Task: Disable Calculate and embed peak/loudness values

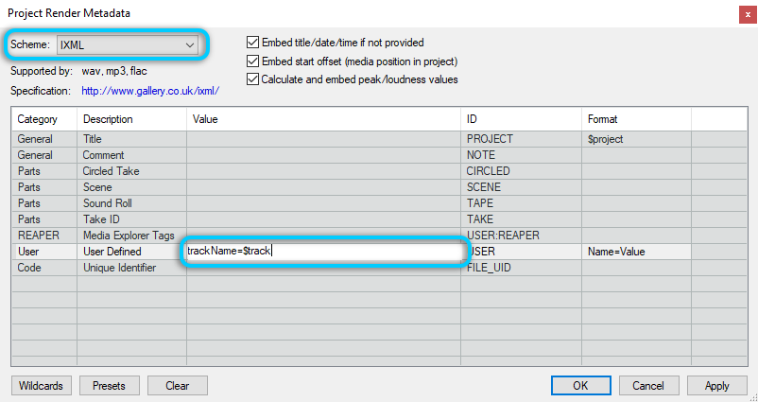Action: [252, 79]
